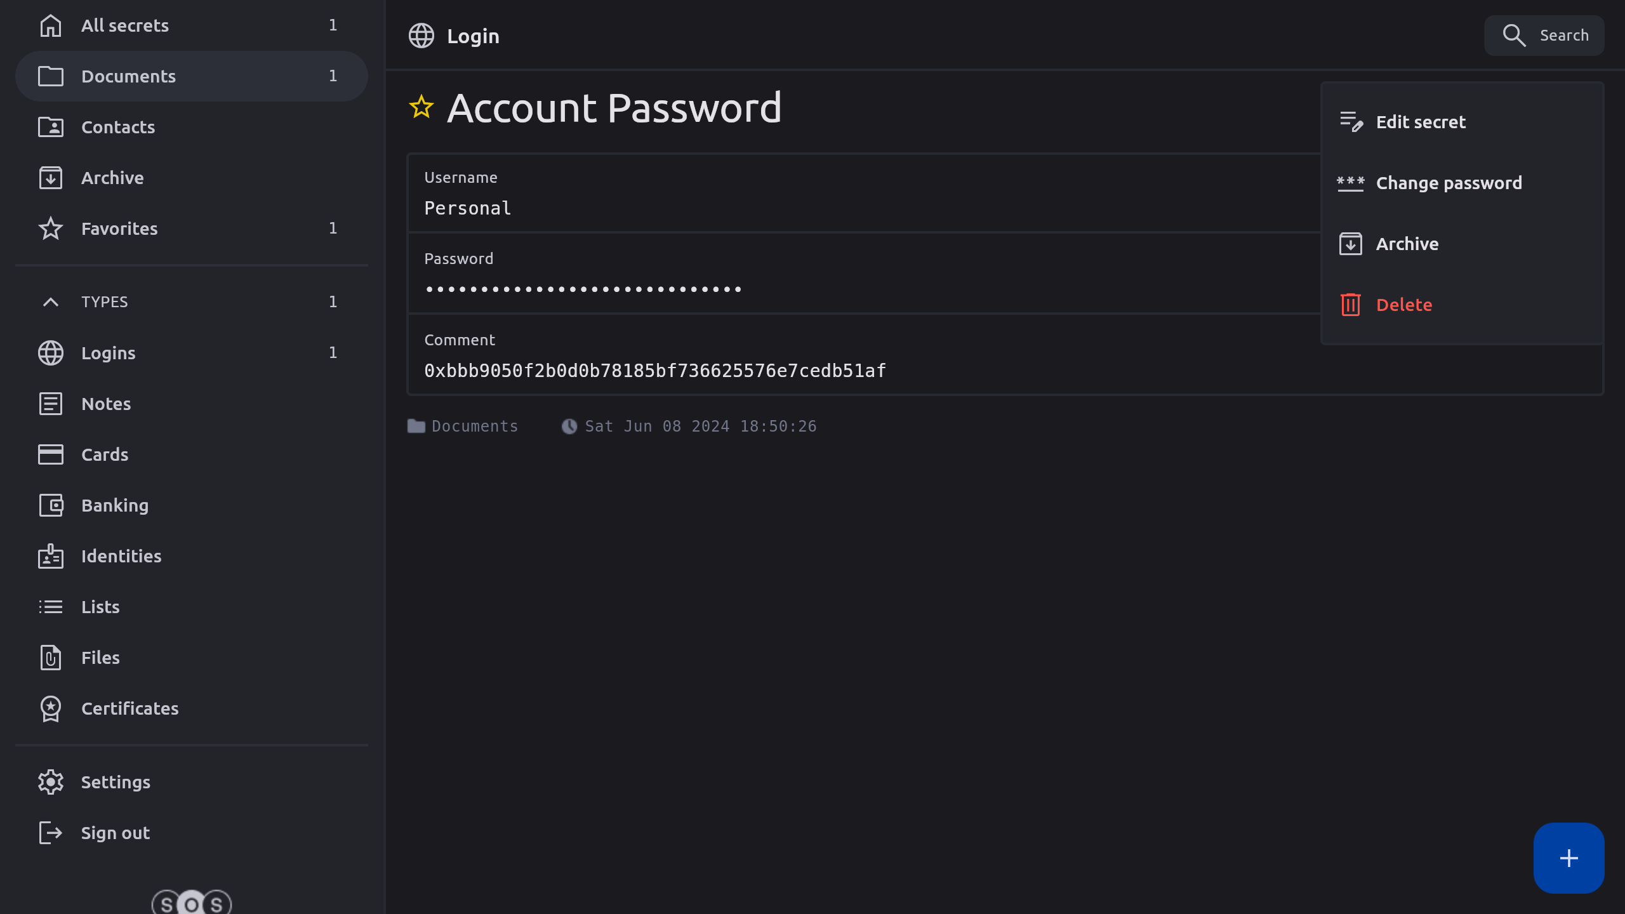The image size is (1625, 914).
Task: Go to All secrets in sidebar
Action: [x=125, y=25]
